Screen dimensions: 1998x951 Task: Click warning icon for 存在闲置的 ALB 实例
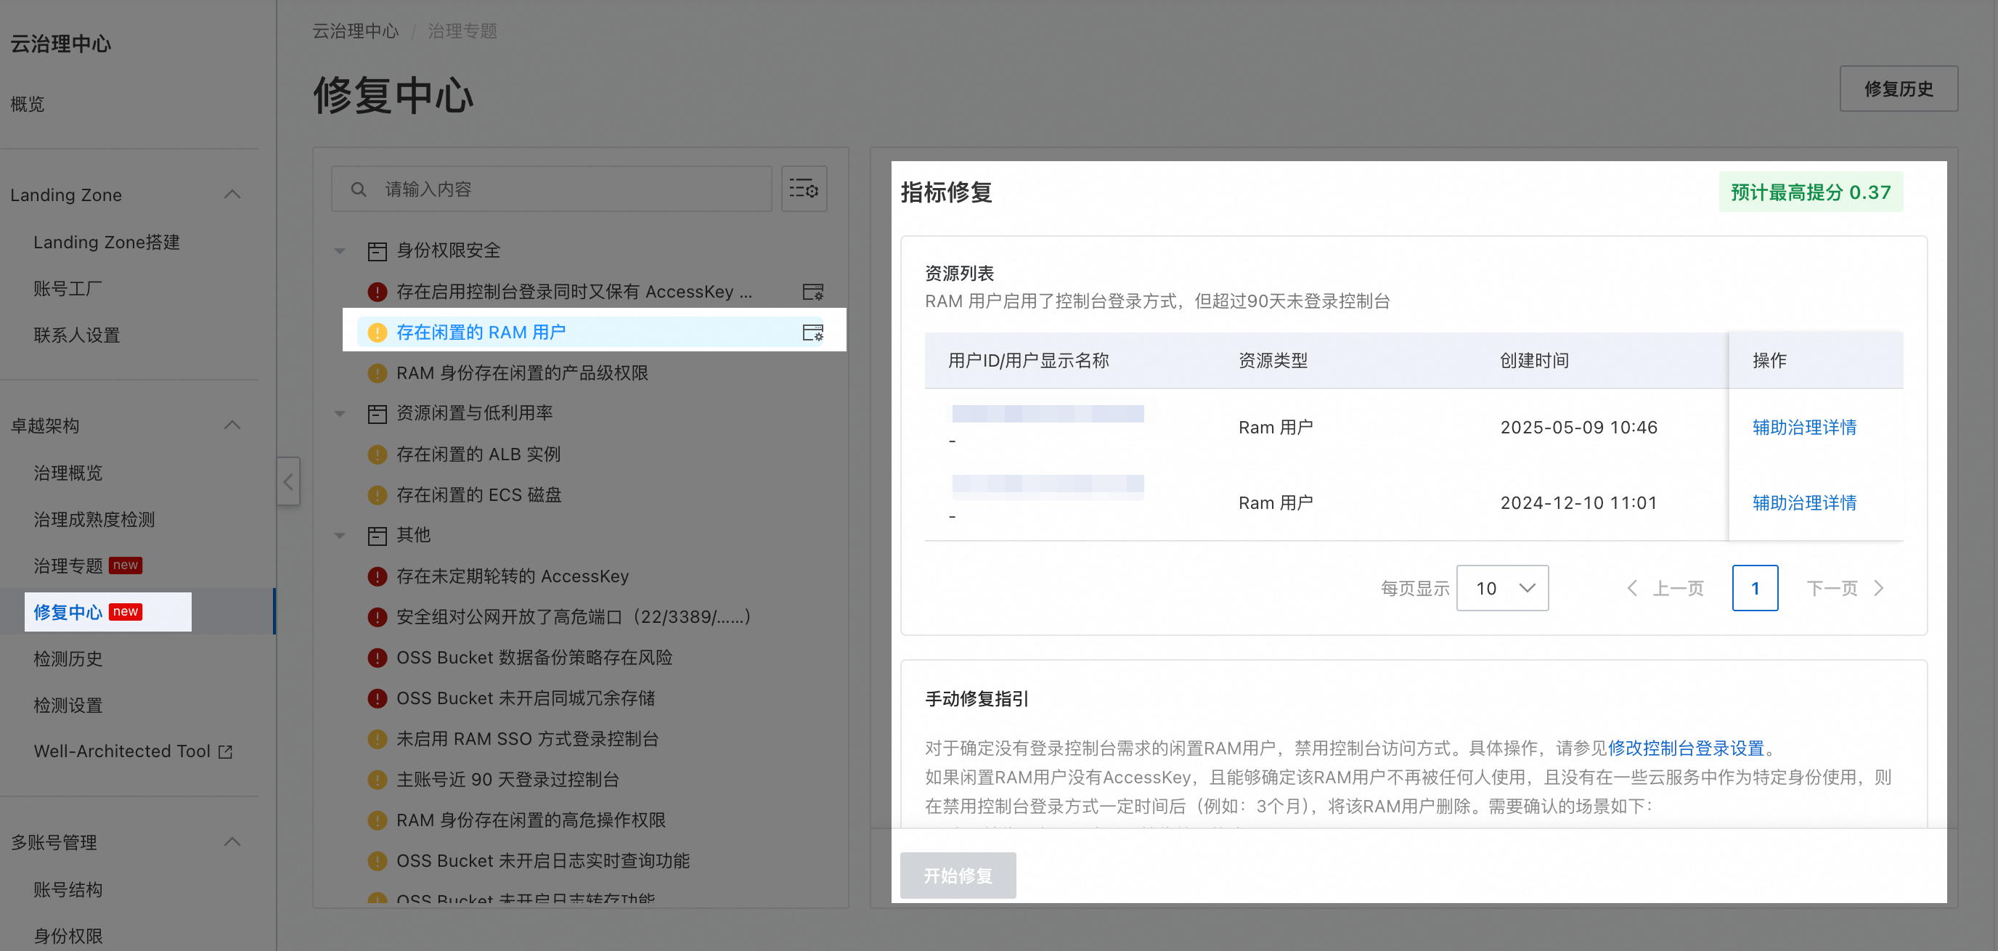[x=377, y=454]
